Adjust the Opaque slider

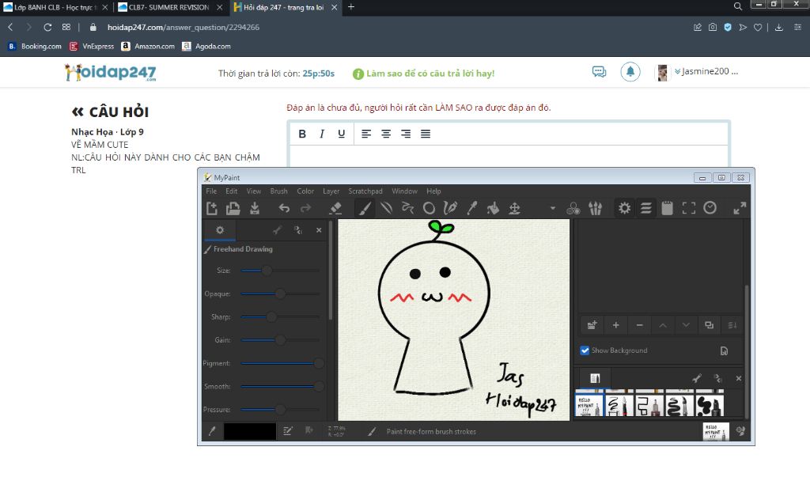(280, 293)
